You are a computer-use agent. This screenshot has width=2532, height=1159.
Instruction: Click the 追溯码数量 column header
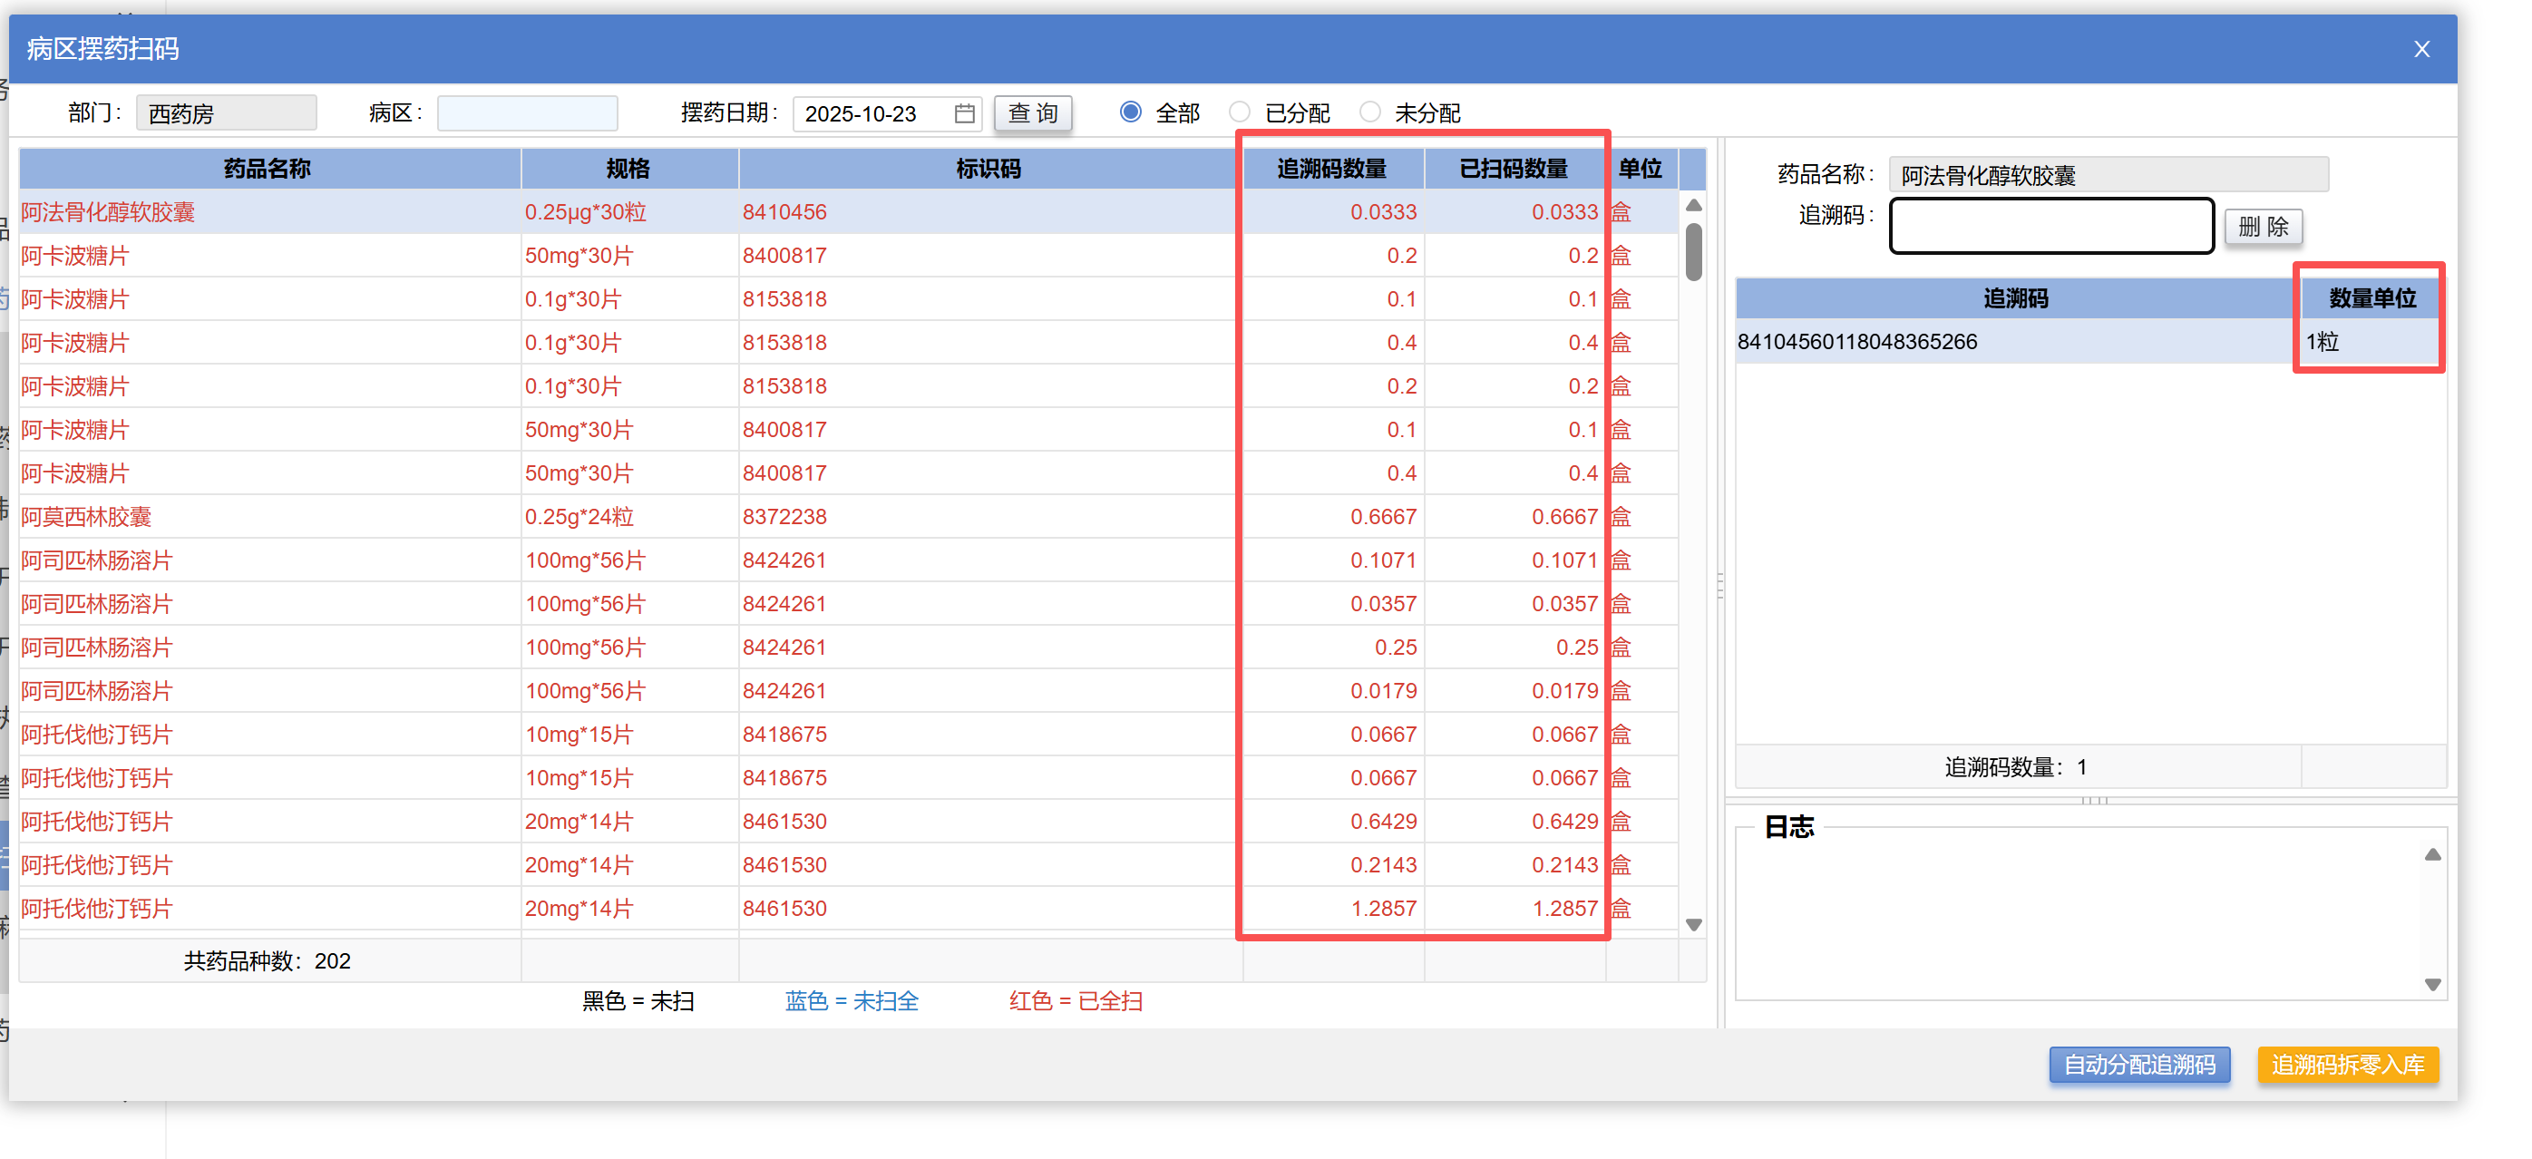(1331, 168)
